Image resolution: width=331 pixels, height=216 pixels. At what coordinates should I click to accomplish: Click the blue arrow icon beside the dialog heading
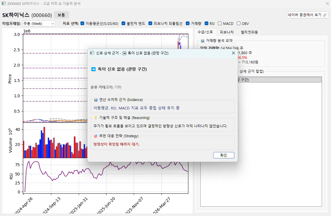click(93, 69)
